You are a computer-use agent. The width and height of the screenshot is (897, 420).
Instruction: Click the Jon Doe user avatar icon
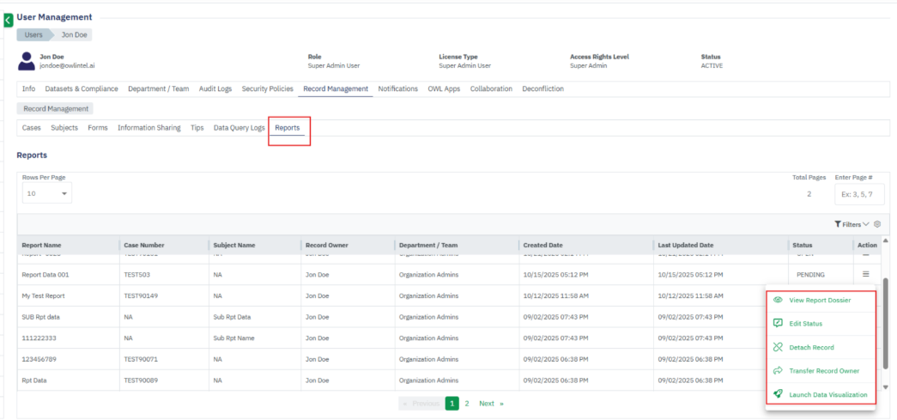click(27, 61)
